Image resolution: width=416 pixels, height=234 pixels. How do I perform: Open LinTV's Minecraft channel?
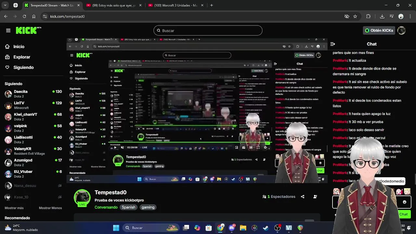point(33,105)
